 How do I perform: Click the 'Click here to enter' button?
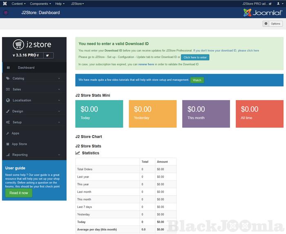pos(195,58)
